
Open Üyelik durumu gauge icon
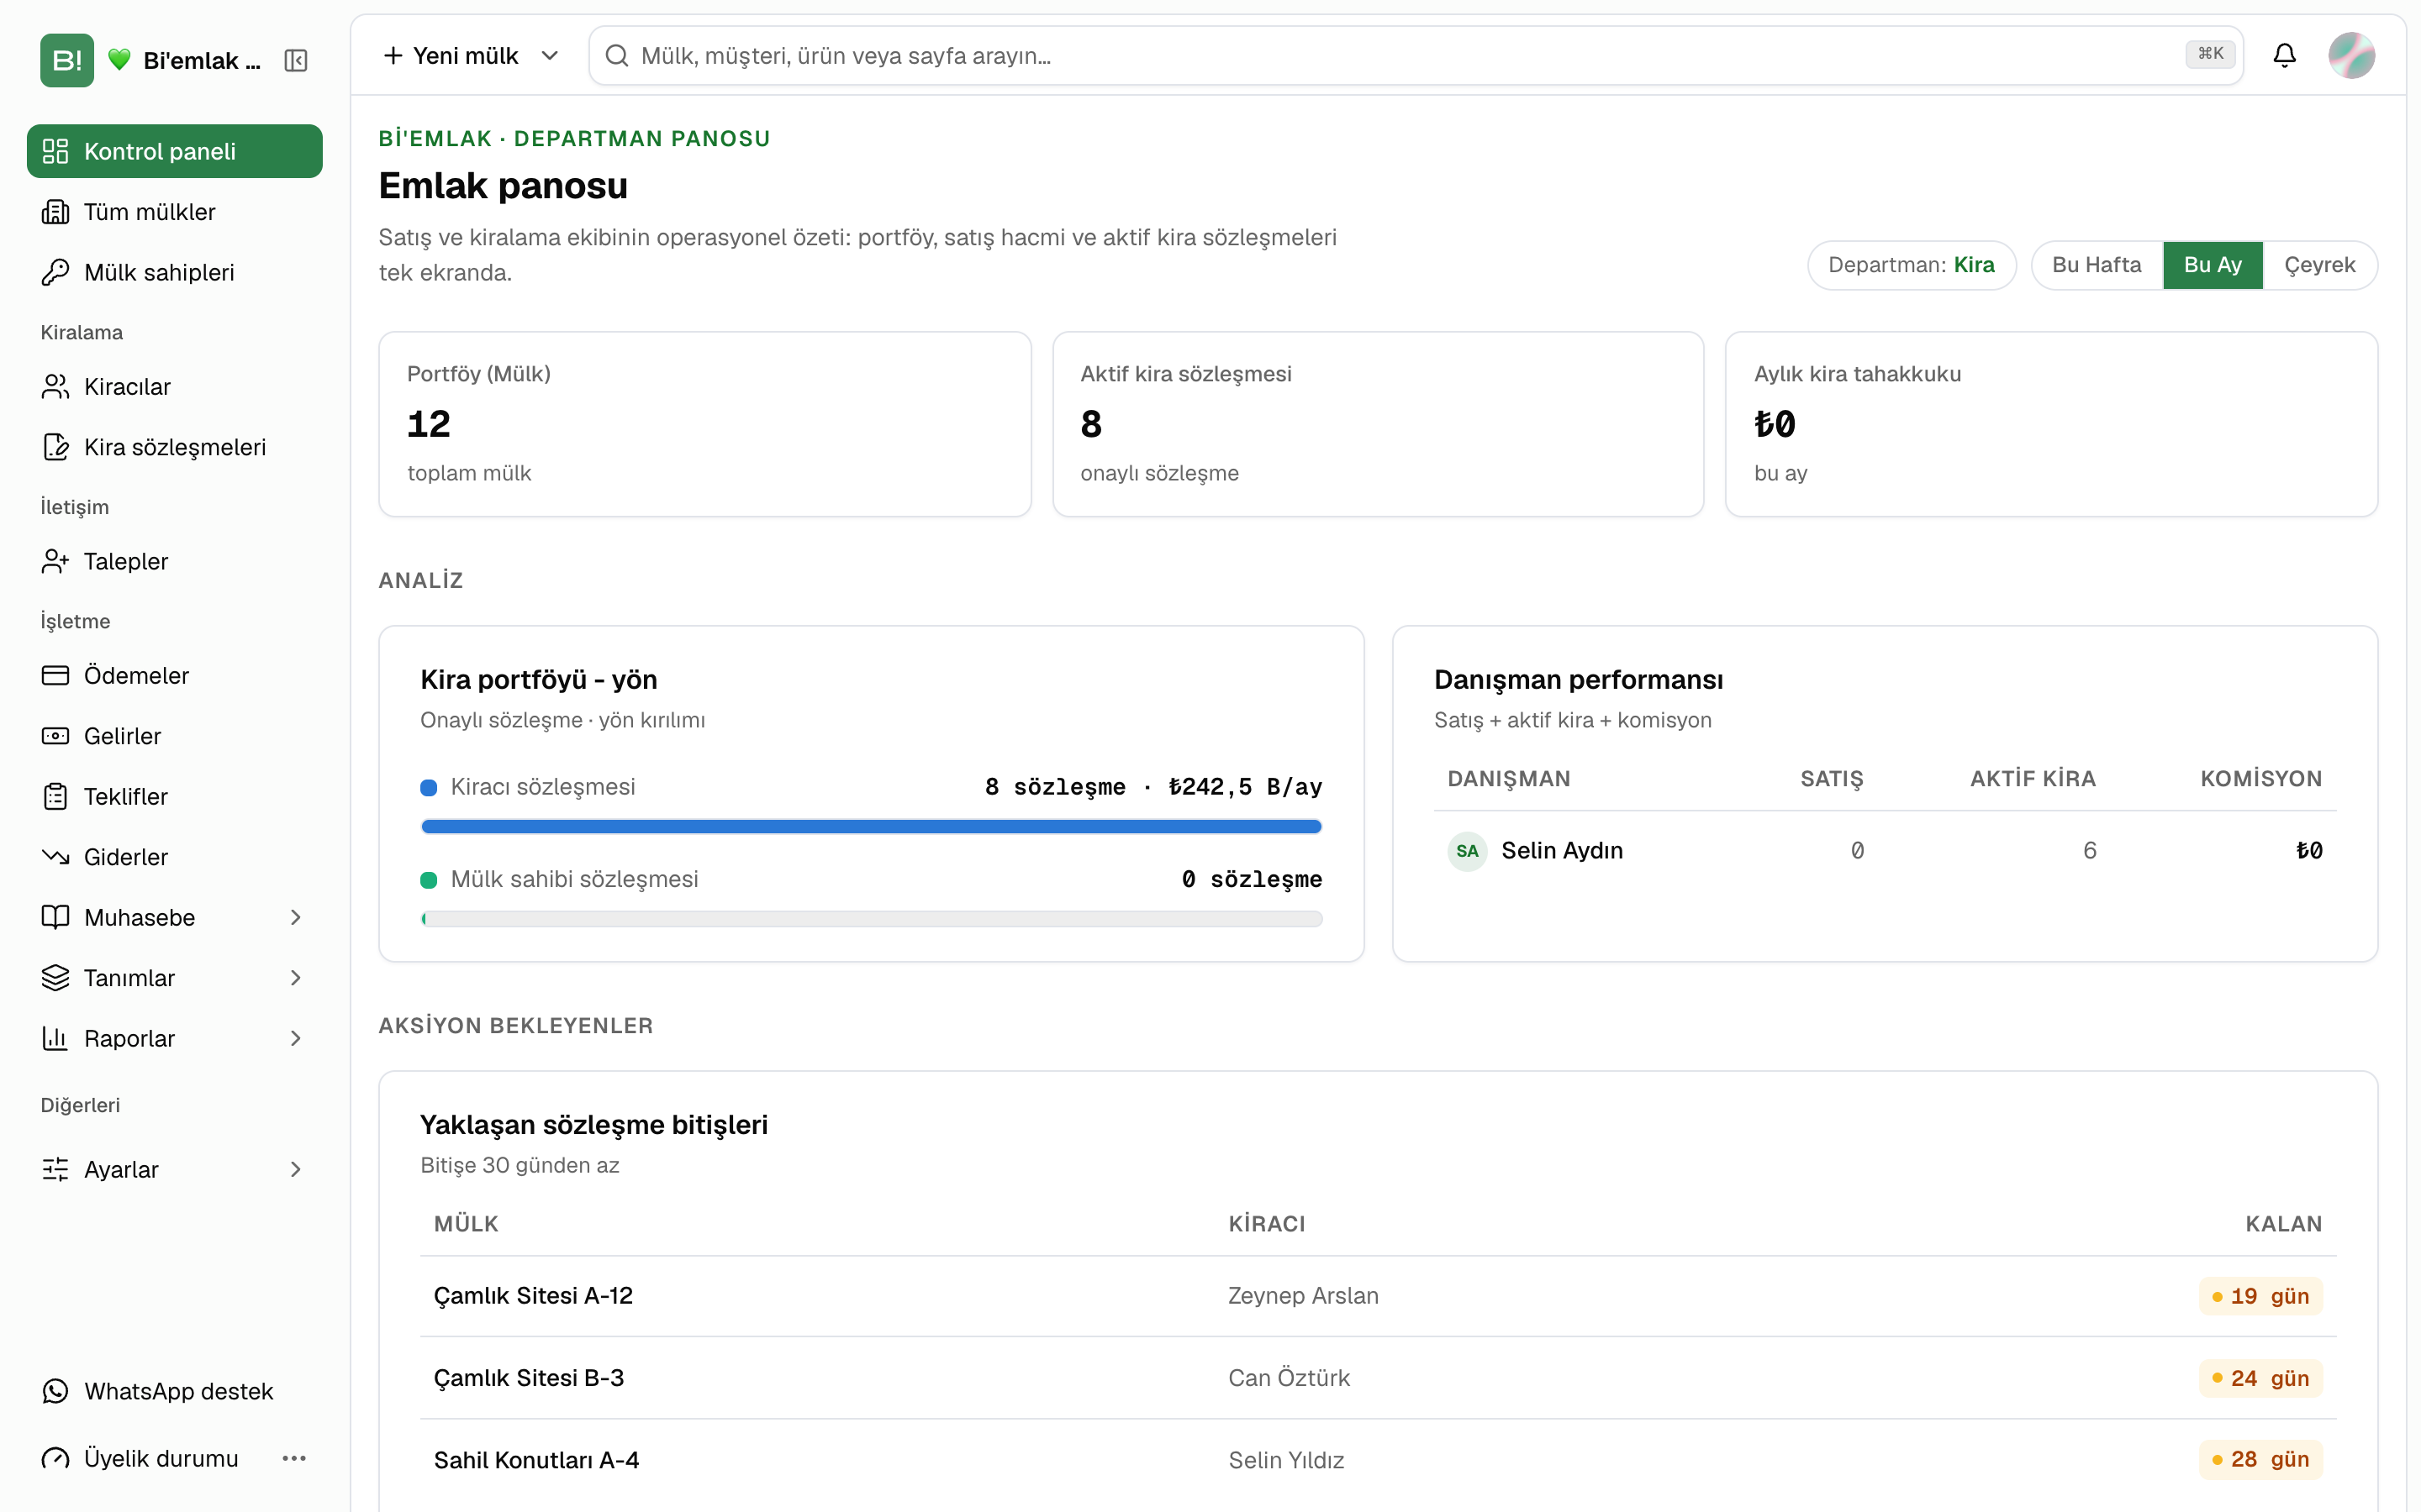(x=55, y=1459)
